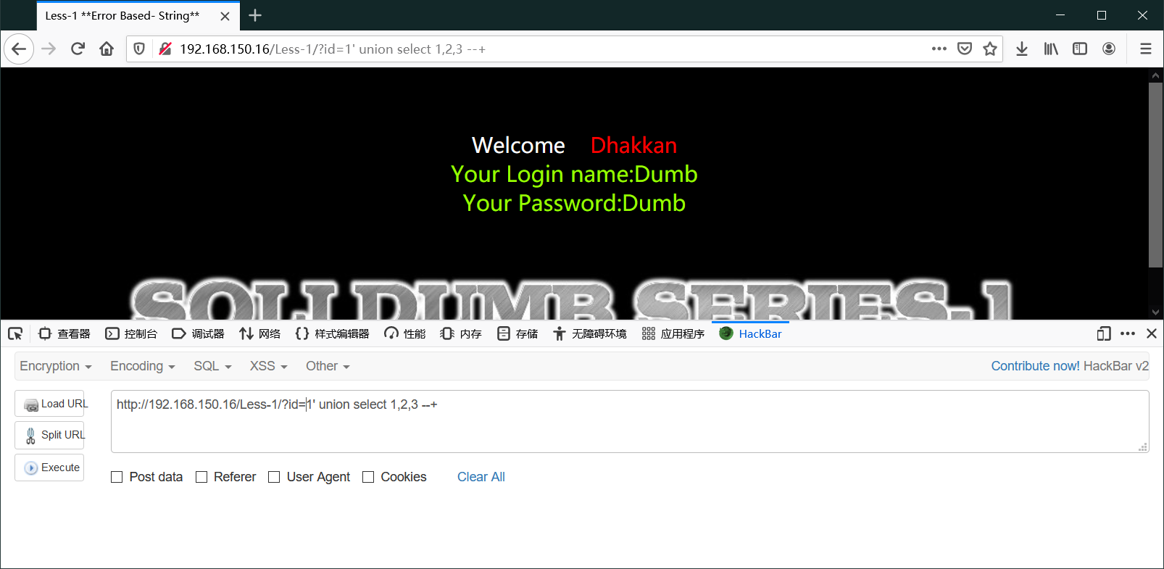The width and height of the screenshot is (1164, 569).
Task: Check the Cookies checkbox
Action: 368,477
